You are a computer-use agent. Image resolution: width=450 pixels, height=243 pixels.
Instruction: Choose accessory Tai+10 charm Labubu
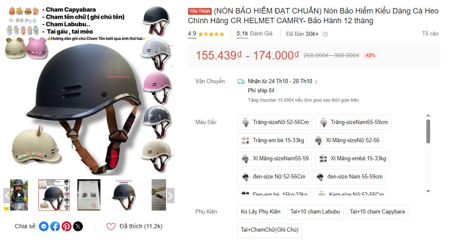coord(315,212)
